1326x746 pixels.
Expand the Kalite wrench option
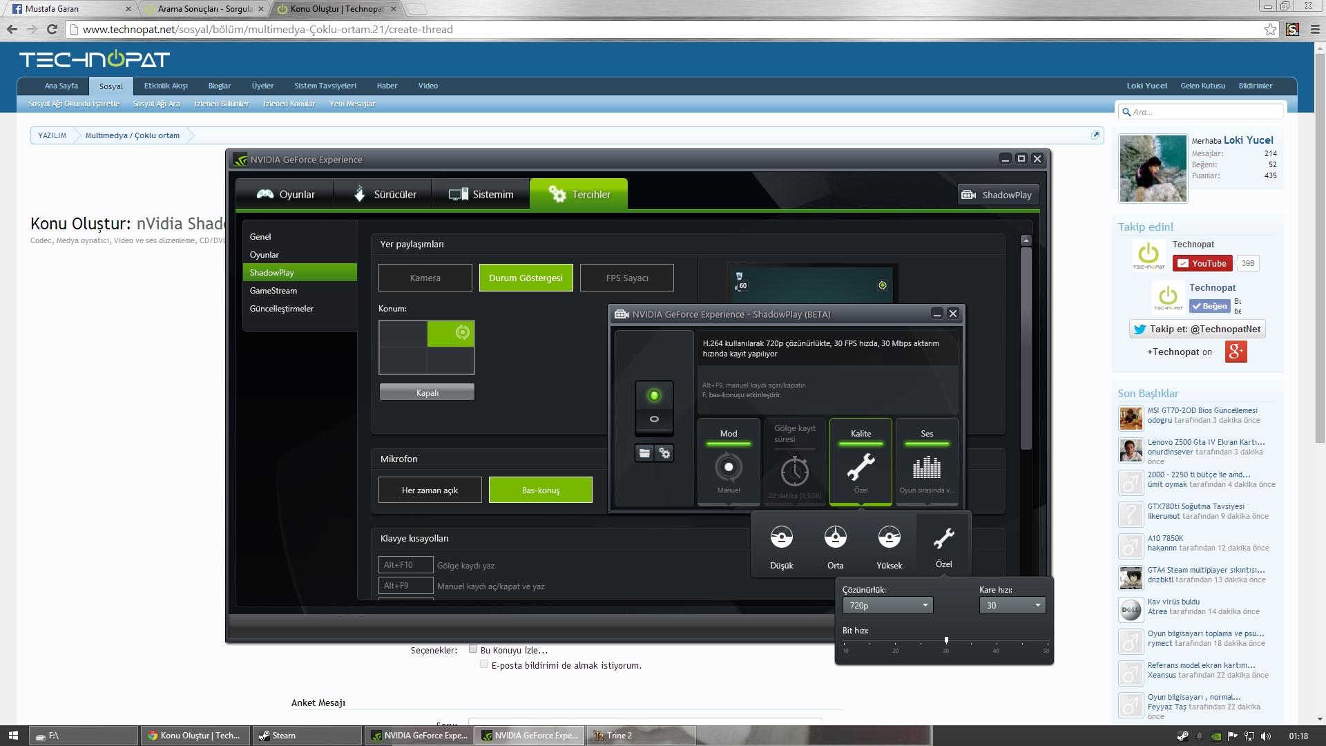861,461
